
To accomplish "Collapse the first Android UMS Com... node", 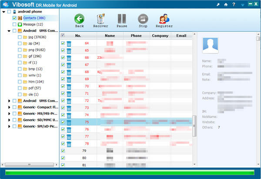I will (9, 31).
